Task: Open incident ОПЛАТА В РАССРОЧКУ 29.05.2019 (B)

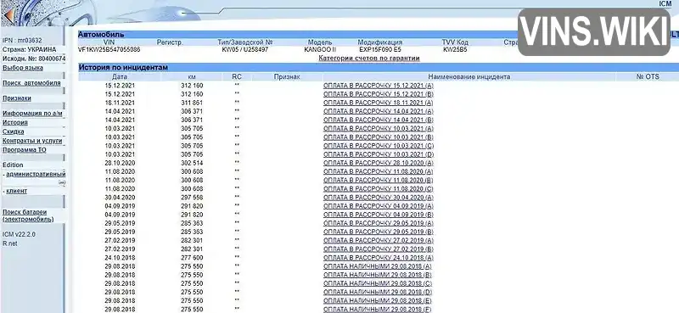Action: (x=378, y=232)
